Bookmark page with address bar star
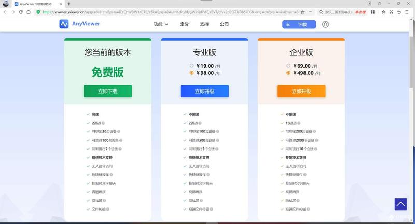The image size is (415, 224). [302, 12]
